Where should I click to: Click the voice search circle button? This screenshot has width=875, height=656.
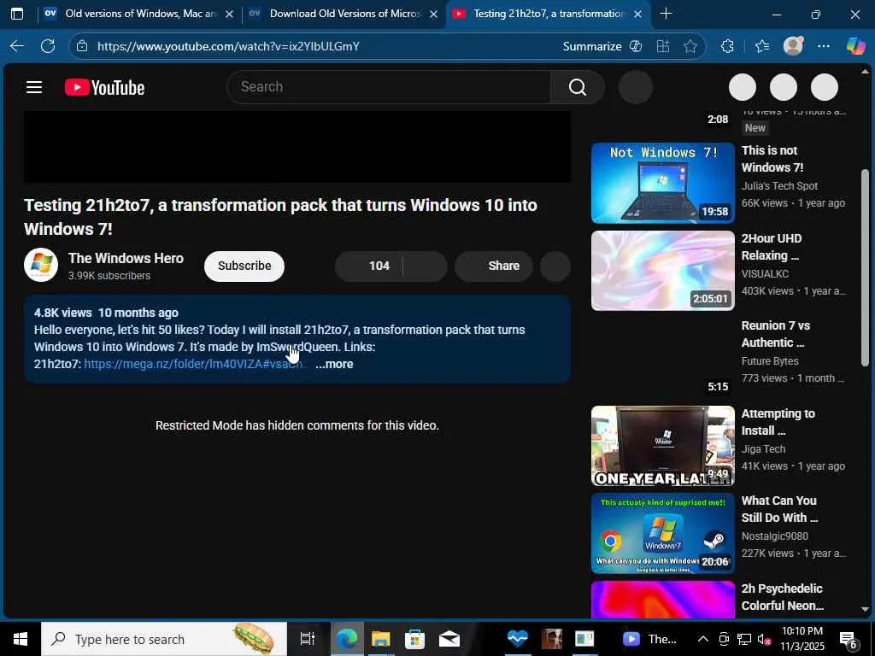click(636, 88)
